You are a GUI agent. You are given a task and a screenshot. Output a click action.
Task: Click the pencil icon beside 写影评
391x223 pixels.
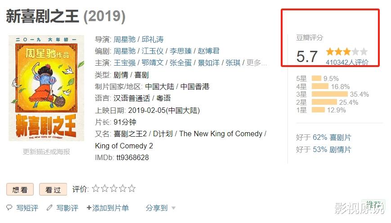[49, 207]
